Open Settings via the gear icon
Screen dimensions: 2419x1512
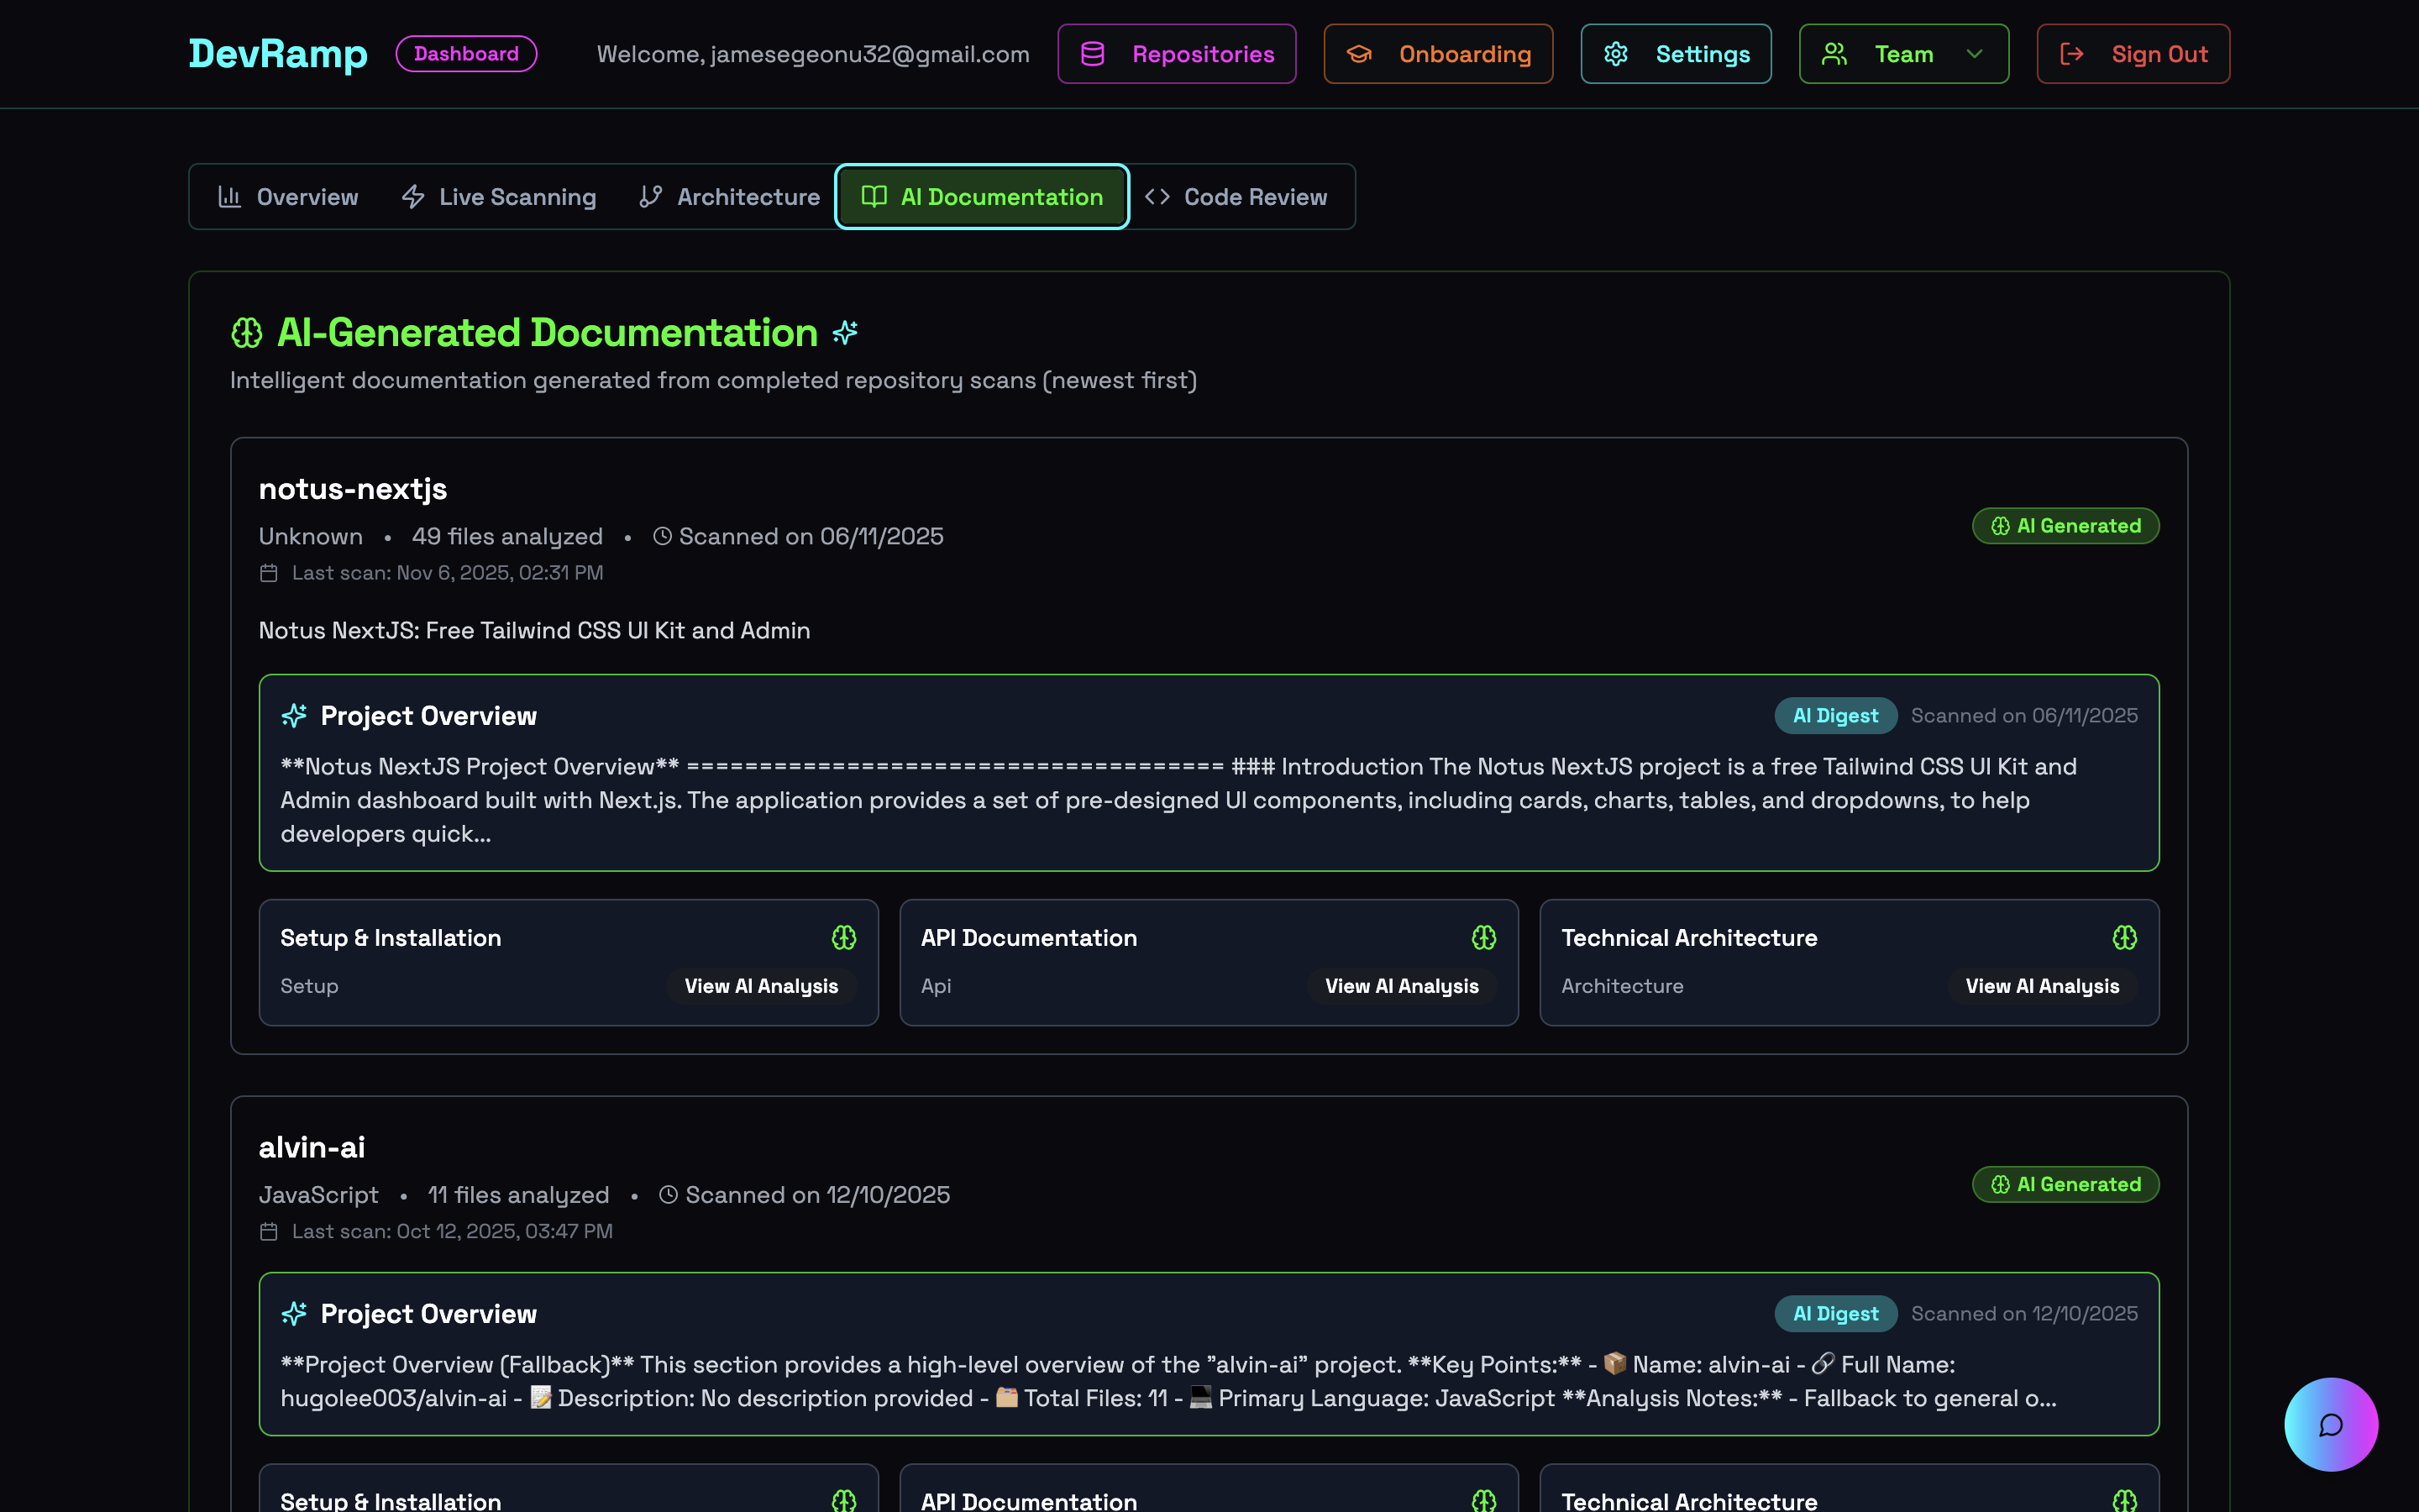click(x=1615, y=54)
